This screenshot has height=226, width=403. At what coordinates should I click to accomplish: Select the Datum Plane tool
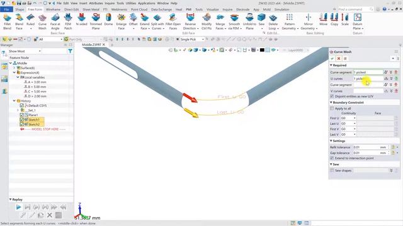point(357,21)
